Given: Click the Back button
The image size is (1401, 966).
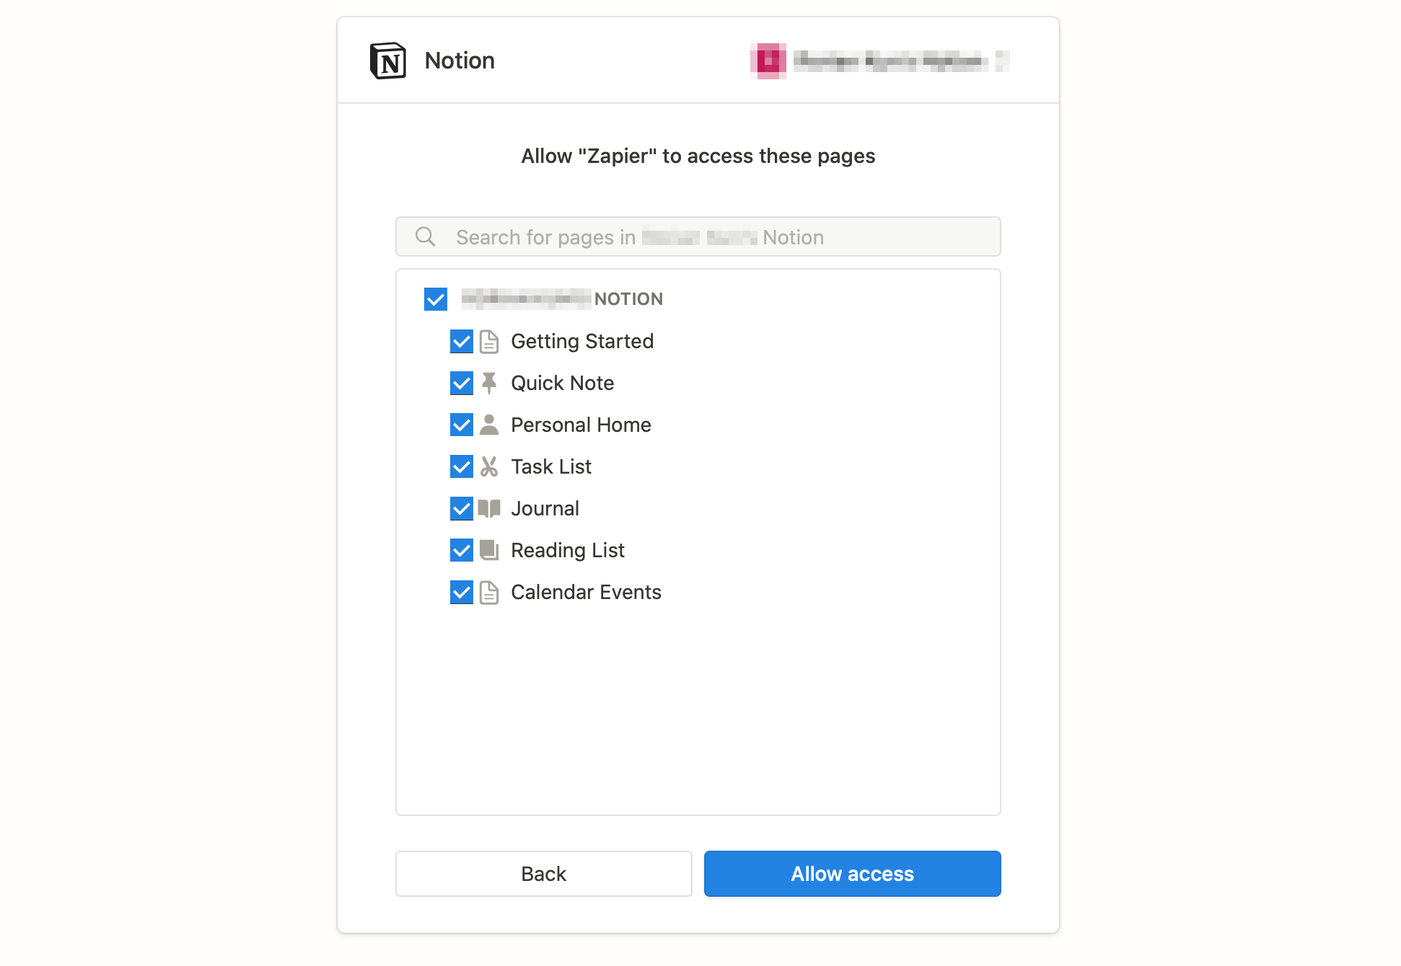Looking at the screenshot, I should [x=544, y=874].
